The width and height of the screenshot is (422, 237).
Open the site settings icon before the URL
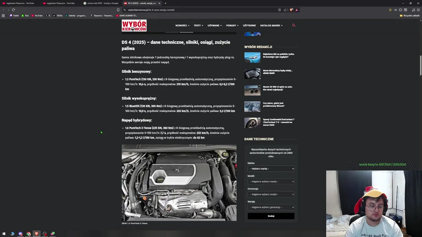tap(124, 10)
